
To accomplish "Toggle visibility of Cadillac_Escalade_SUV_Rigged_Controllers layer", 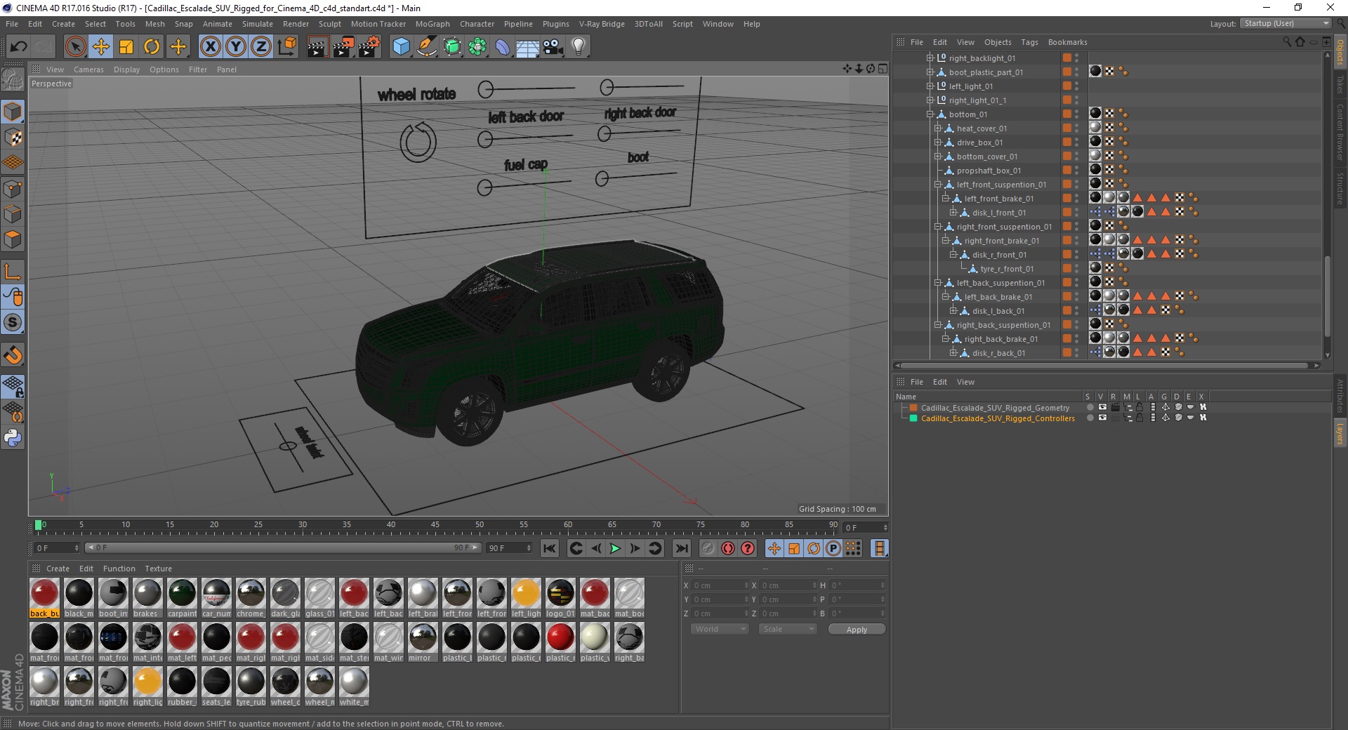I will click(x=1102, y=418).
